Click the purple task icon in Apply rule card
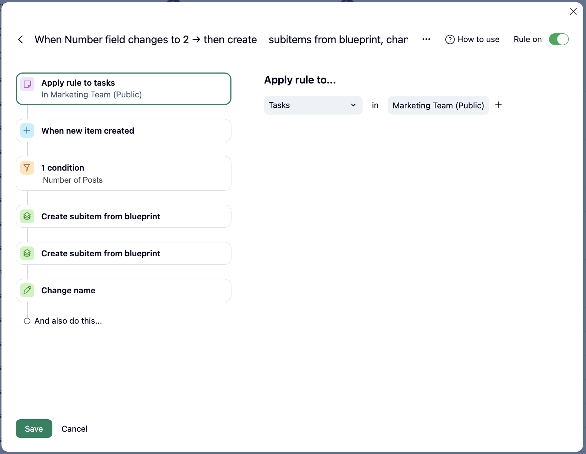Image resolution: width=586 pixels, height=454 pixels. pos(27,84)
